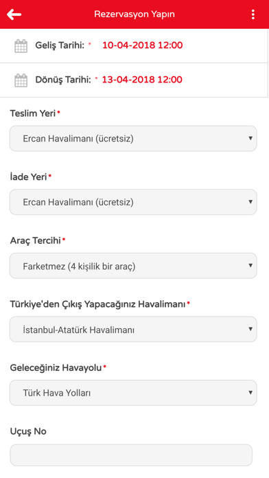Expand İade Yeri Ercan Havalimanı selector

click(133, 202)
